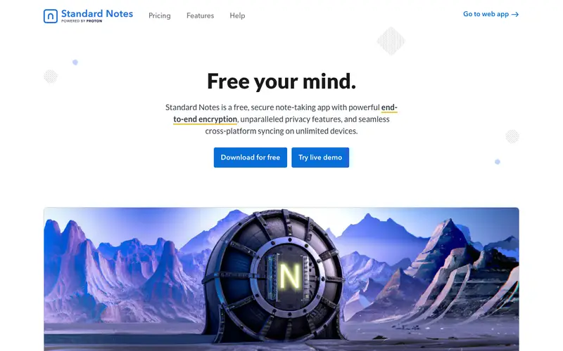This screenshot has width=563, height=351.
Task: Click the Powered by Proton tagline
Action: click(82, 21)
